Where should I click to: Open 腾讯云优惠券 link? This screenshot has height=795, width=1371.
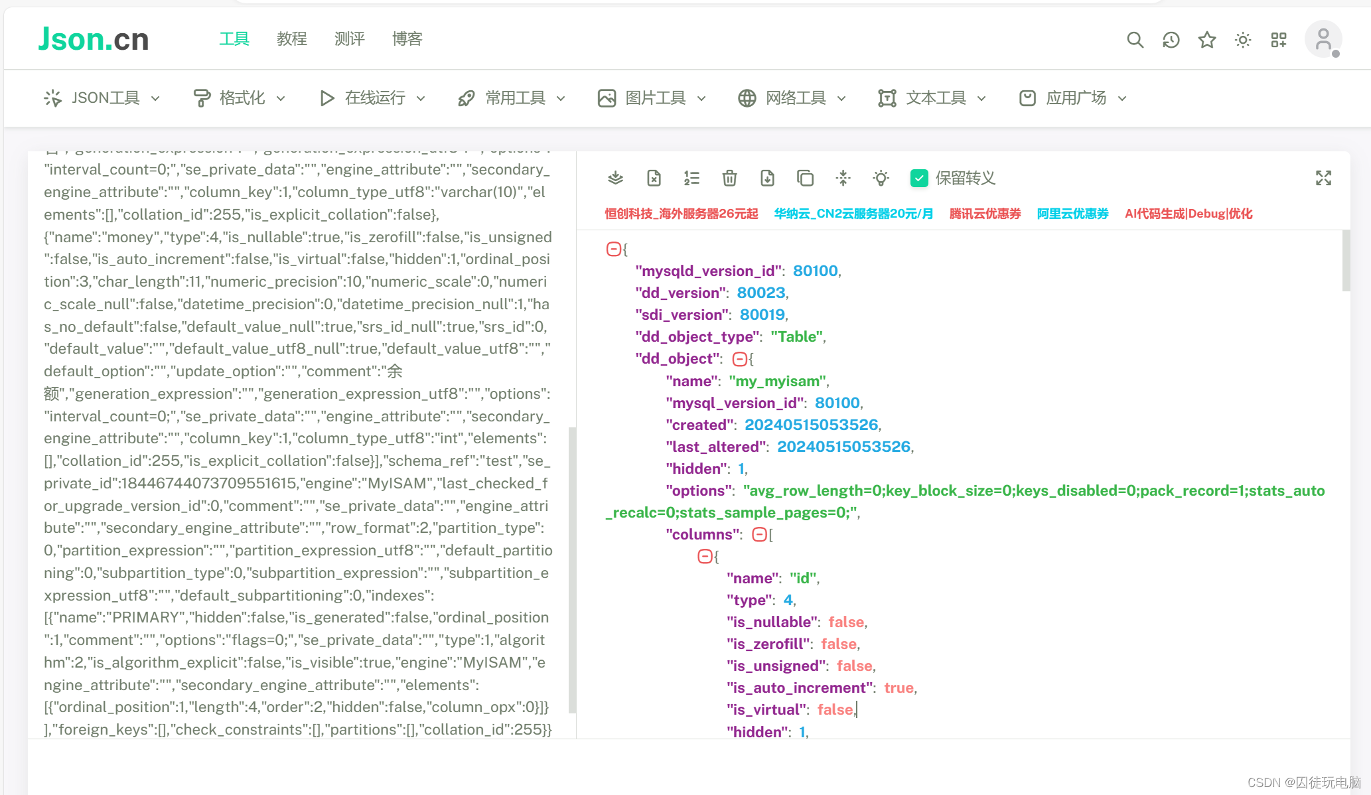click(985, 214)
